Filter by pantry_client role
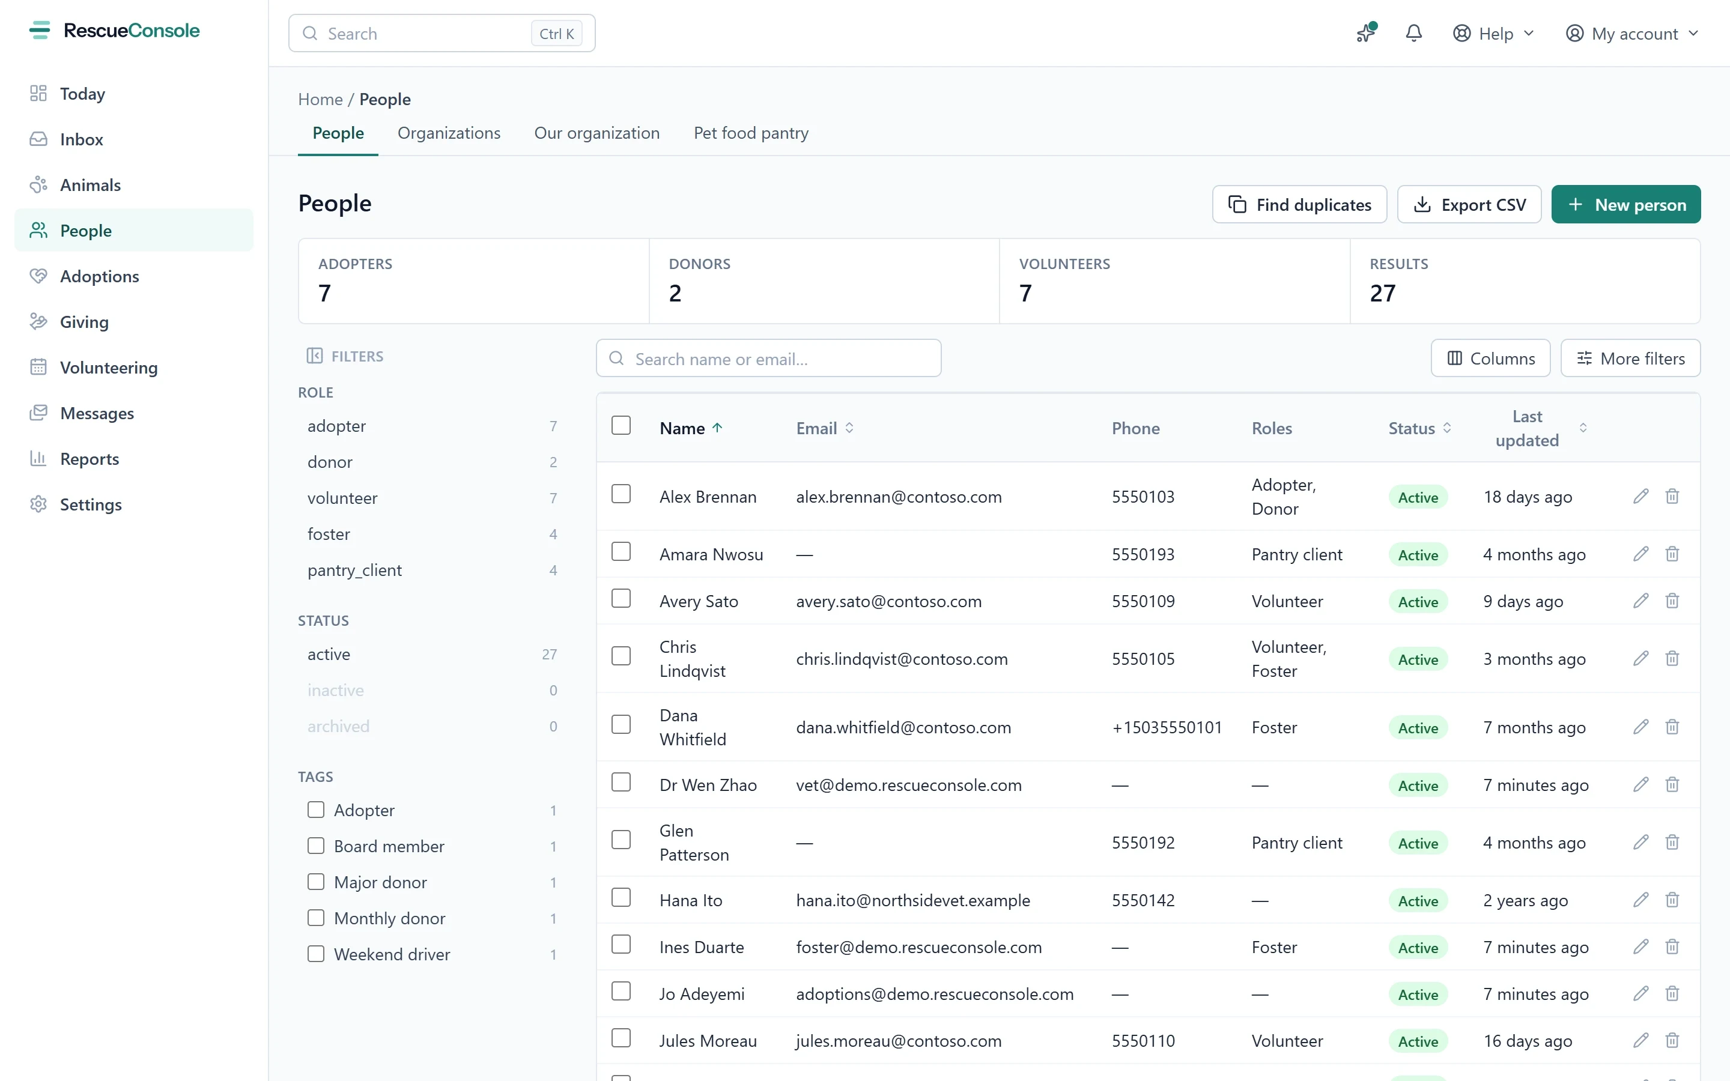Image resolution: width=1730 pixels, height=1081 pixels. (x=432, y=570)
